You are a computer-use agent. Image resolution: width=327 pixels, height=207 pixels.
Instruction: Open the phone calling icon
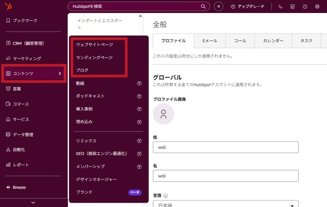[280, 6]
